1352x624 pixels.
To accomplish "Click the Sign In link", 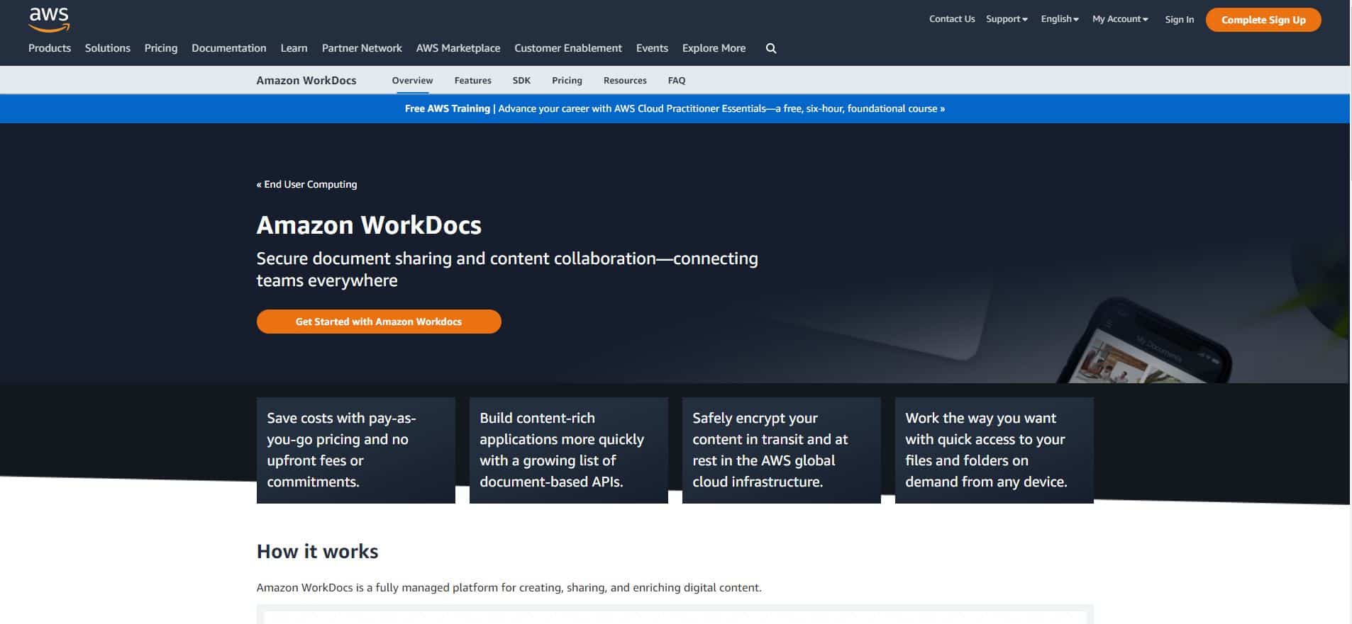I will tap(1179, 20).
